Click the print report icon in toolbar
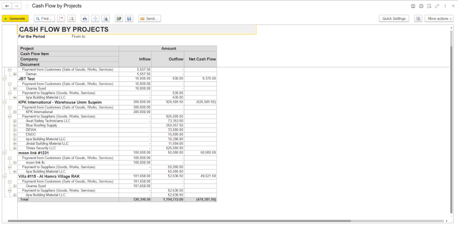This screenshot has width=458, height=226. pos(85,19)
